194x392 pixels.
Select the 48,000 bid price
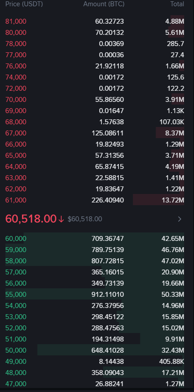[x=16, y=373]
